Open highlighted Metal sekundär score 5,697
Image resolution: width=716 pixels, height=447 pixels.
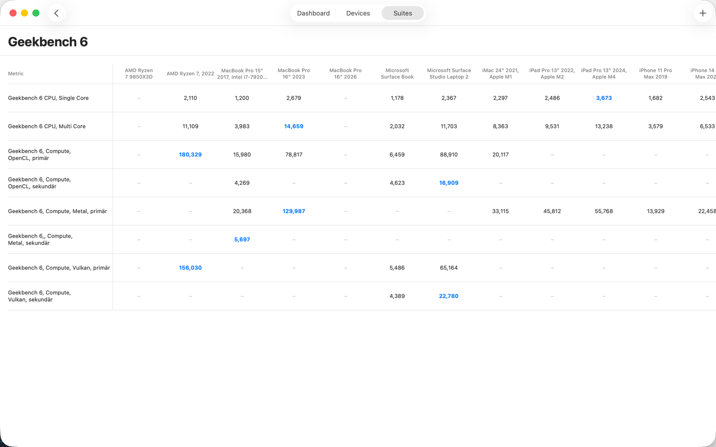(242, 240)
